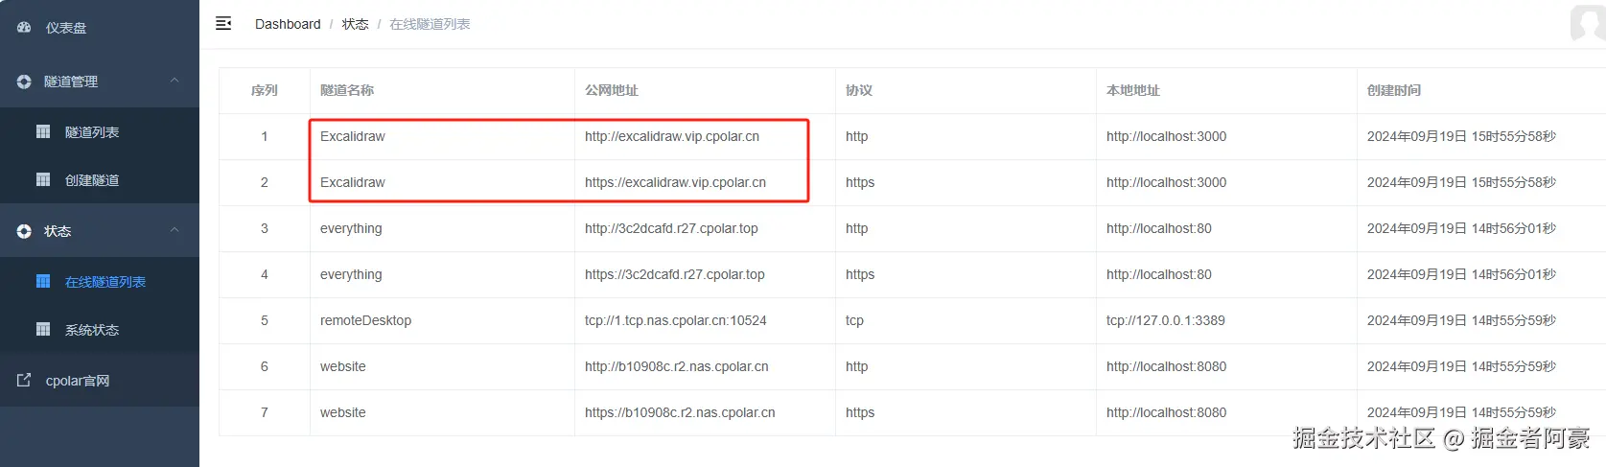Open http://b10908c.r2.nas.cpolar.cn address
1606x467 pixels.
point(677,366)
